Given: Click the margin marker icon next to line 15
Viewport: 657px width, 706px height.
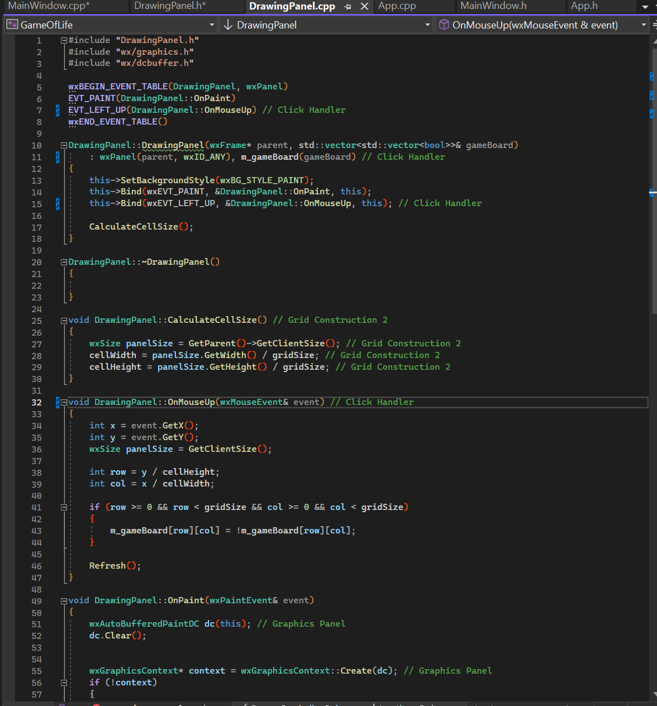Looking at the screenshot, I should pos(56,203).
